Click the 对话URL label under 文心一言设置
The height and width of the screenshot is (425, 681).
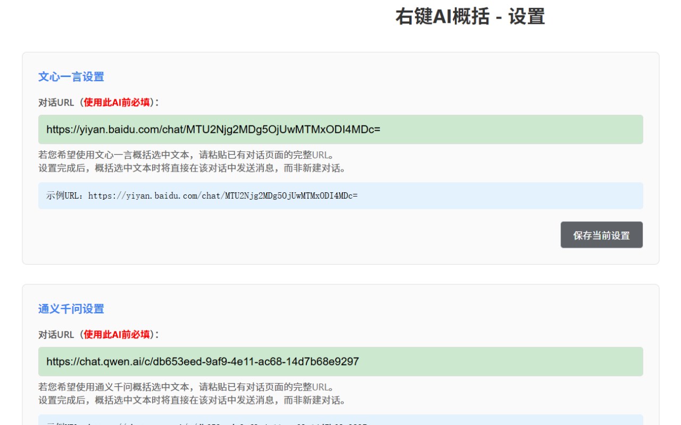point(99,103)
